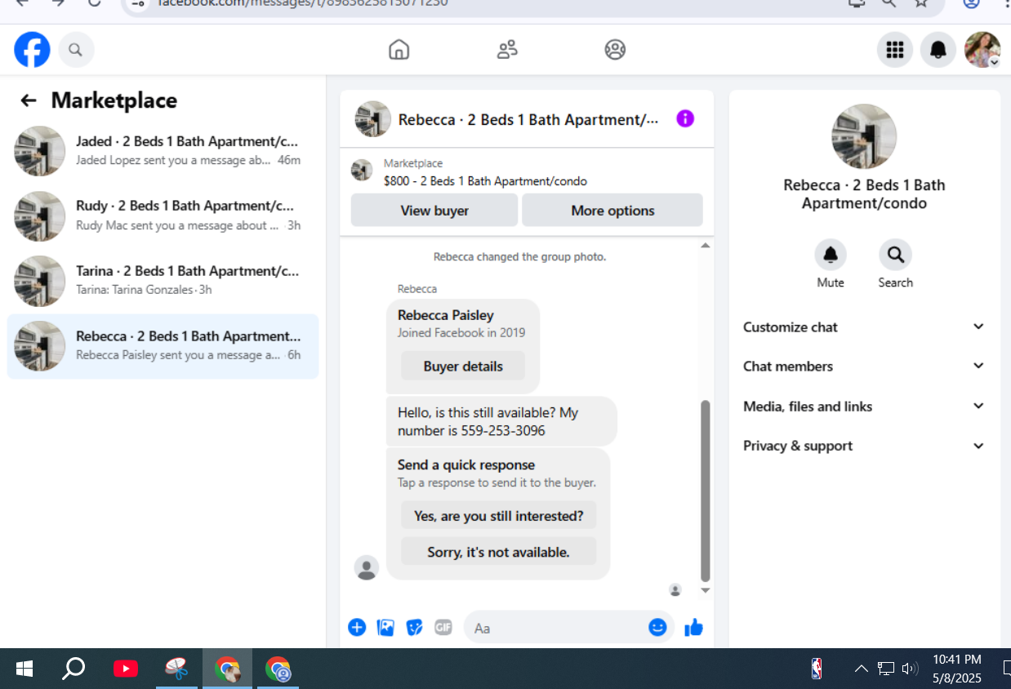Send a thumbs-up like

693,627
